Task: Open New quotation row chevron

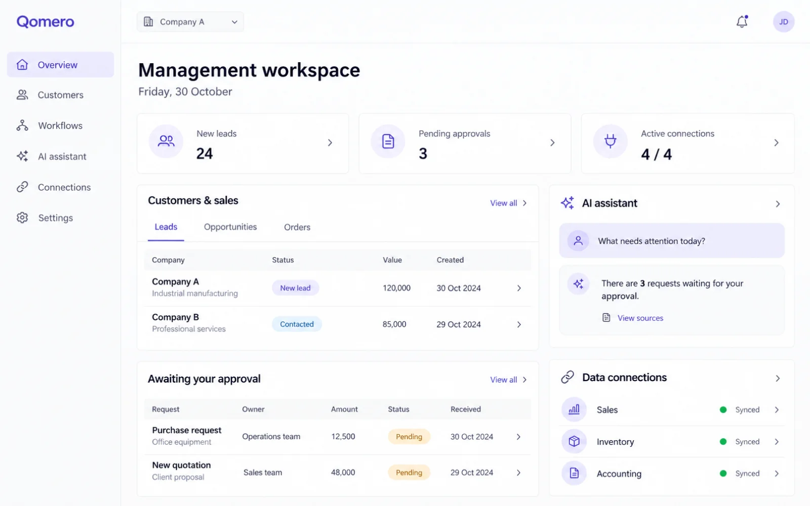Action: pyautogui.click(x=518, y=473)
